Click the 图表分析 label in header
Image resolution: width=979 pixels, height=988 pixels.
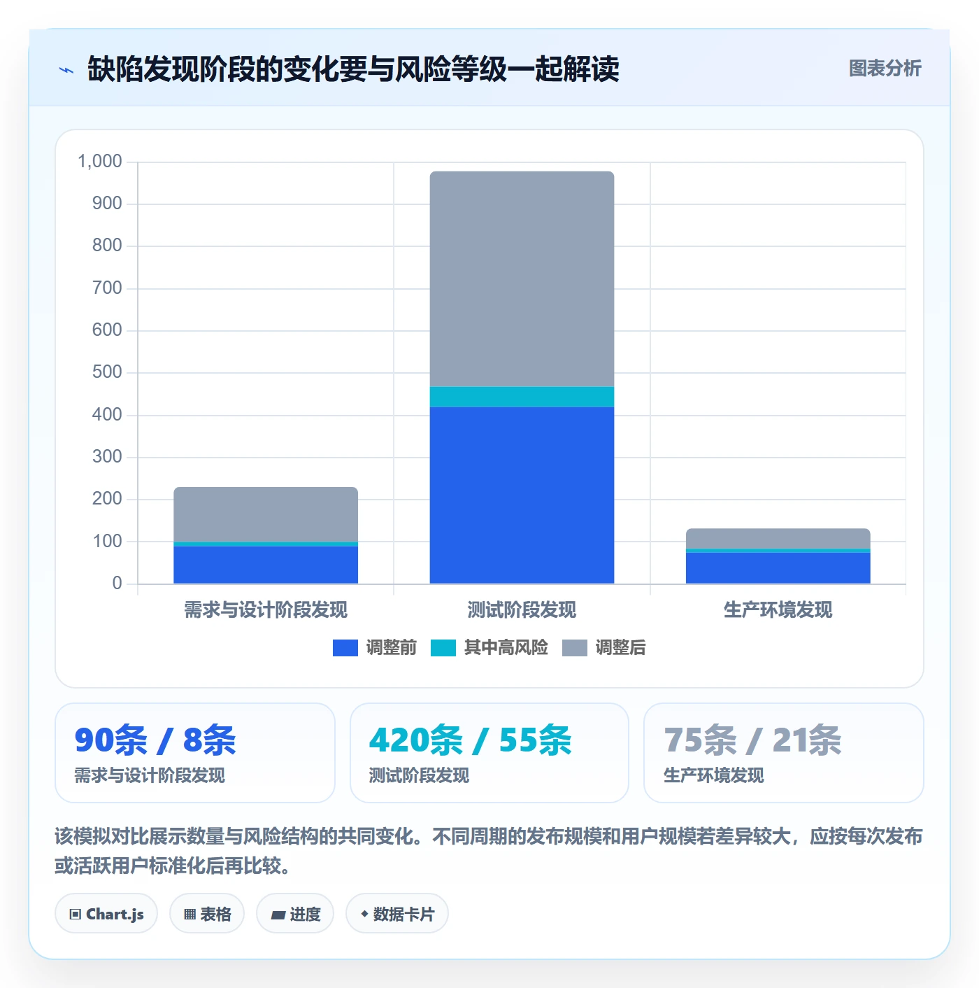[x=885, y=69]
